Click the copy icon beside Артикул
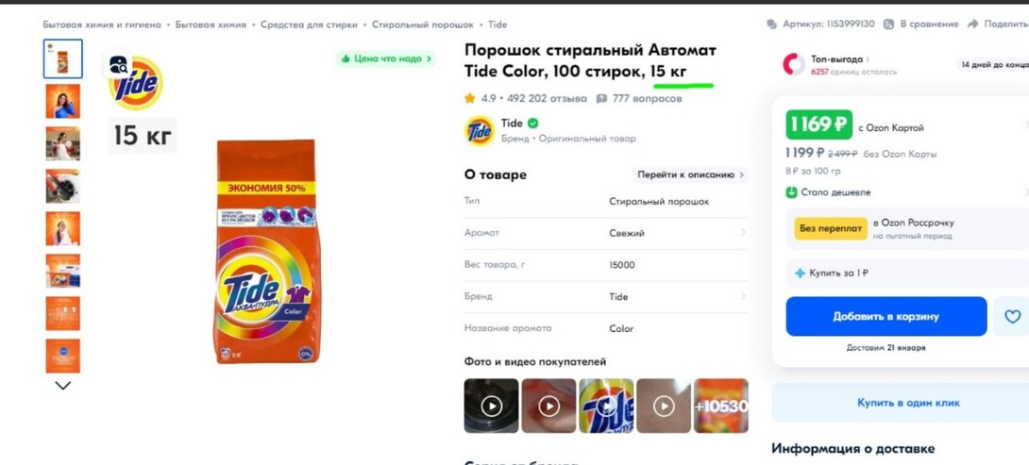Image resolution: width=1029 pixels, height=465 pixels. click(772, 24)
